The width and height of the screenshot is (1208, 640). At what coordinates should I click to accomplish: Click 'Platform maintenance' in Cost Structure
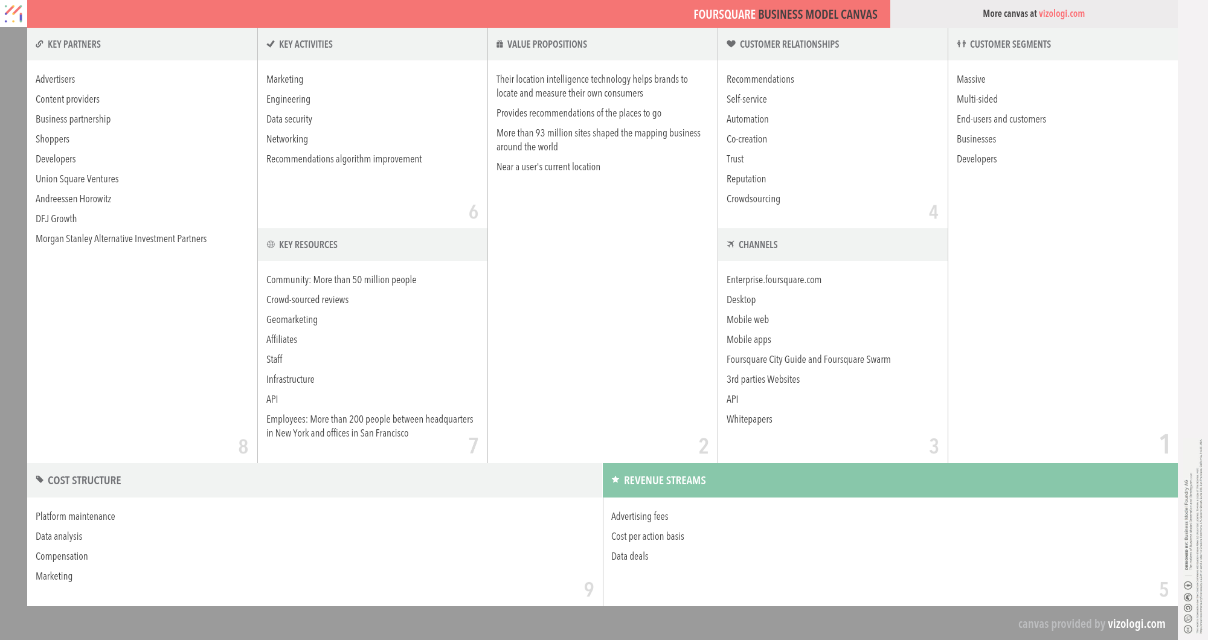pyautogui.click(x=75, y=516)
